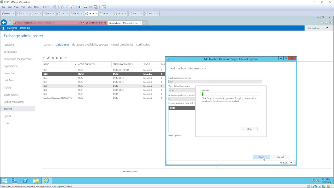Click the search magnifier icon in databases toolbar
This screenshot has width=334, height=188.
coord(57,58)
